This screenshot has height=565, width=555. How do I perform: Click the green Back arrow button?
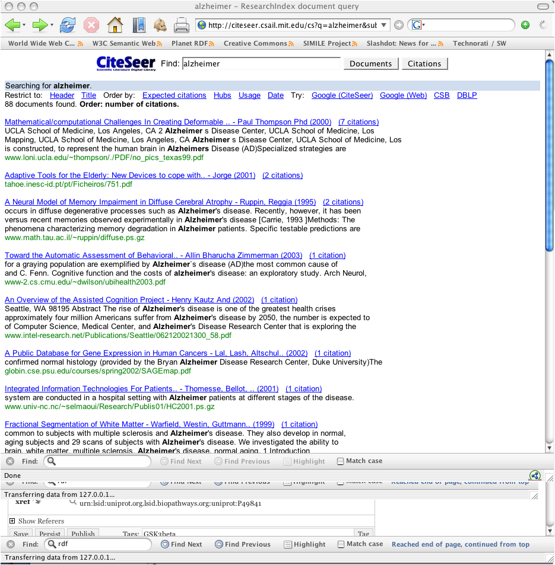pyautogui.click(x=12, y=25)
